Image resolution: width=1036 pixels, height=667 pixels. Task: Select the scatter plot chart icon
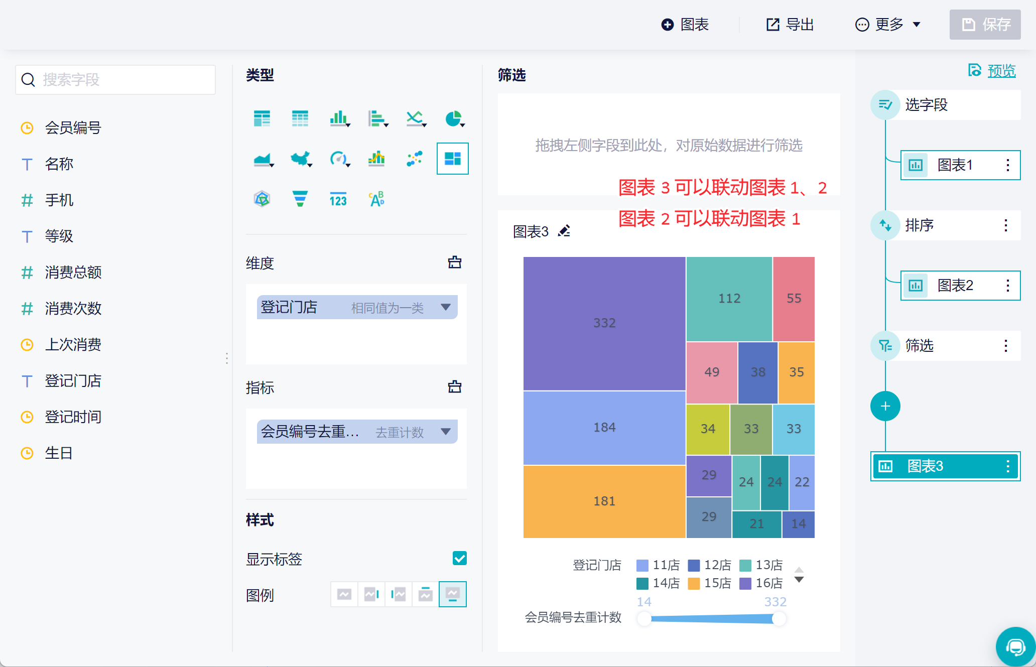click(415, 159)
